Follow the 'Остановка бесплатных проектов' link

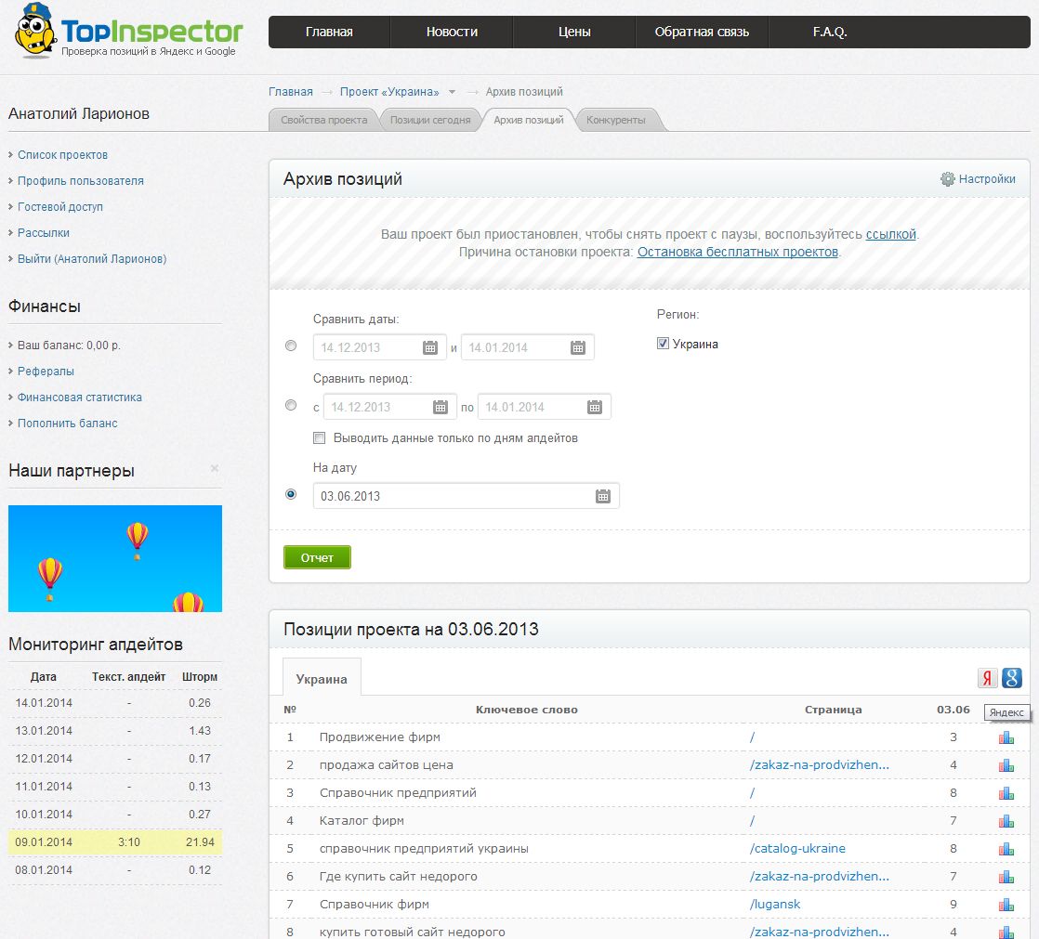(x=737, y=252)
